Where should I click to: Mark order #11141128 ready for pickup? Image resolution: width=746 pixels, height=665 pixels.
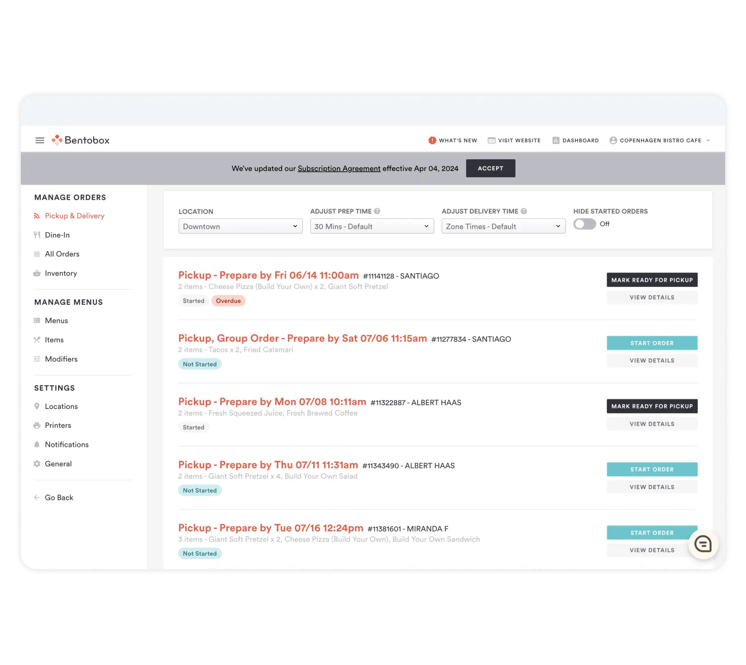tap(652, 280)
